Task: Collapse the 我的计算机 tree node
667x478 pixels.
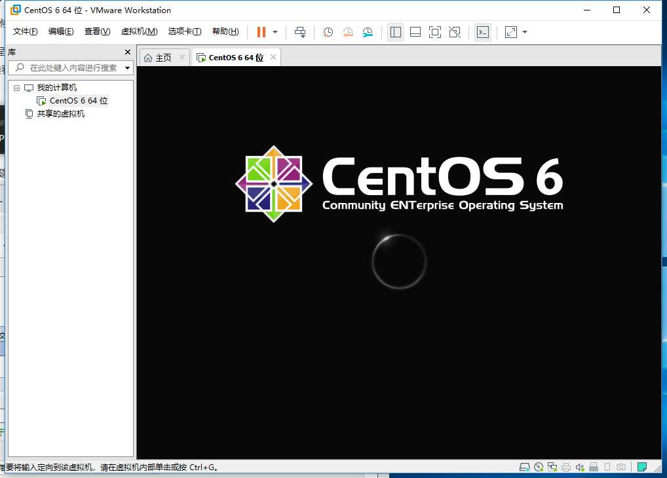Action: [16, 88]
